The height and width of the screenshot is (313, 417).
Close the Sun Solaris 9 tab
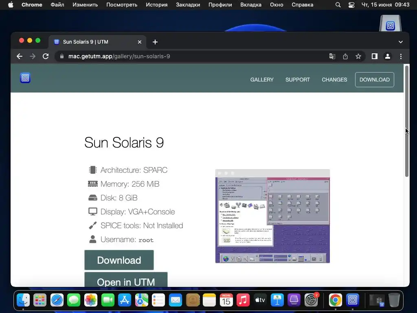[140, 42]
